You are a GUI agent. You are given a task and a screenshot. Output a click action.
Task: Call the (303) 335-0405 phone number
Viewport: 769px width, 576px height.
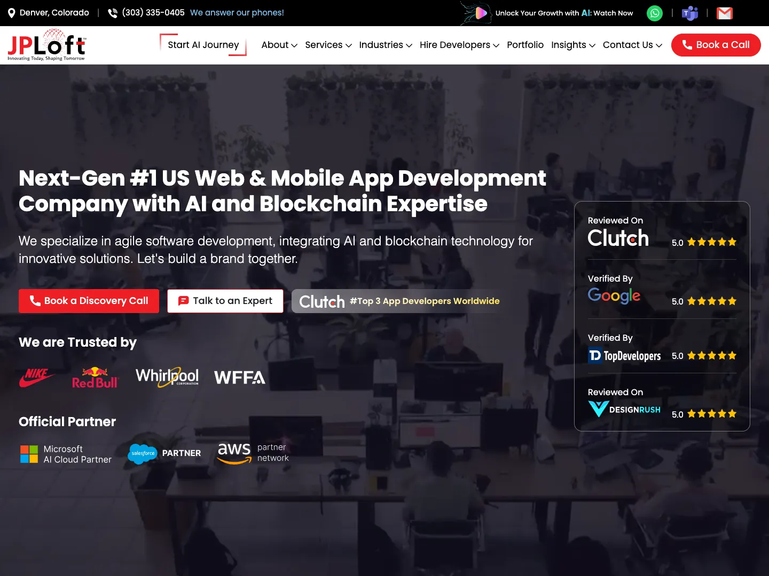pyautogui.click(x=153, y=13)
